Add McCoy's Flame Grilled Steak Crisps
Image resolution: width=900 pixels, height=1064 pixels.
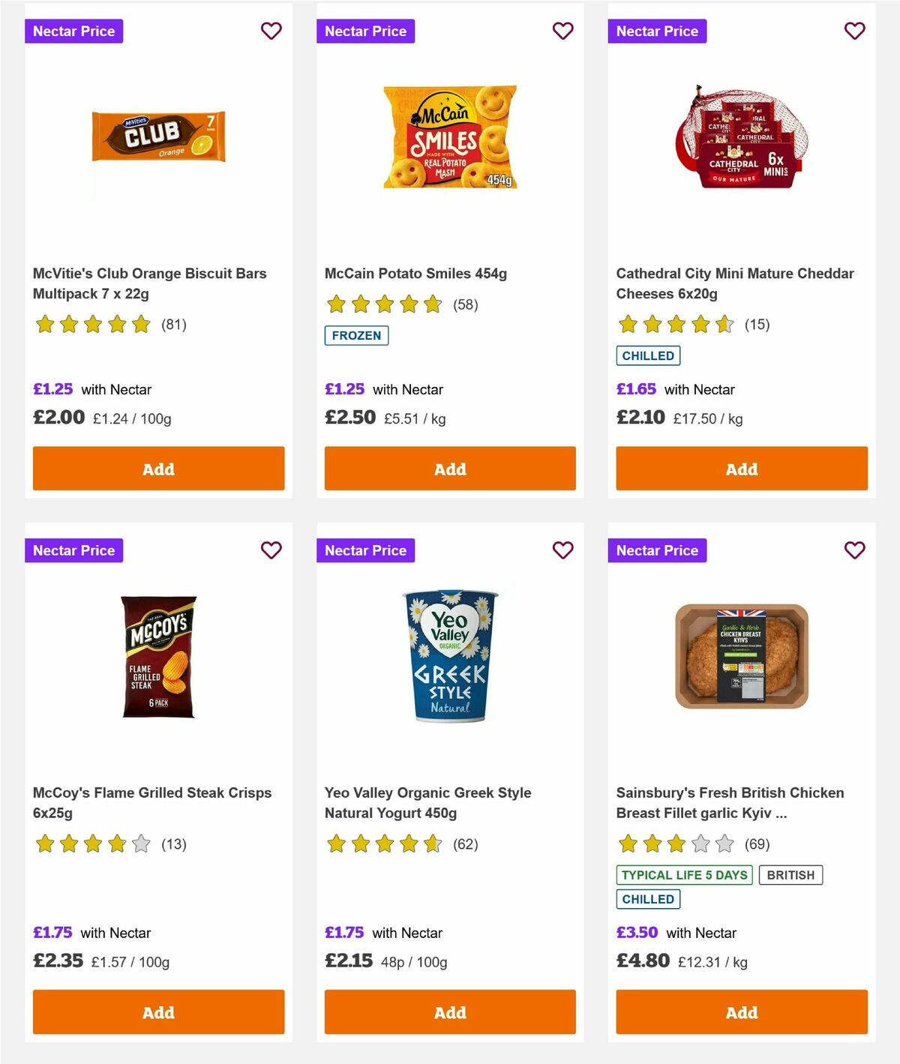coord(158,1012)
